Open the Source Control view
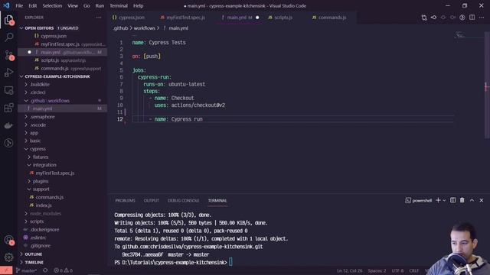 click(8, 55)
